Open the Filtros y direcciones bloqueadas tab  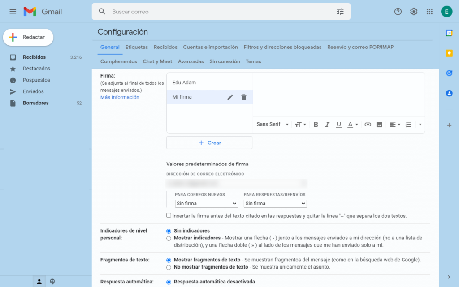tap(282, 47)
